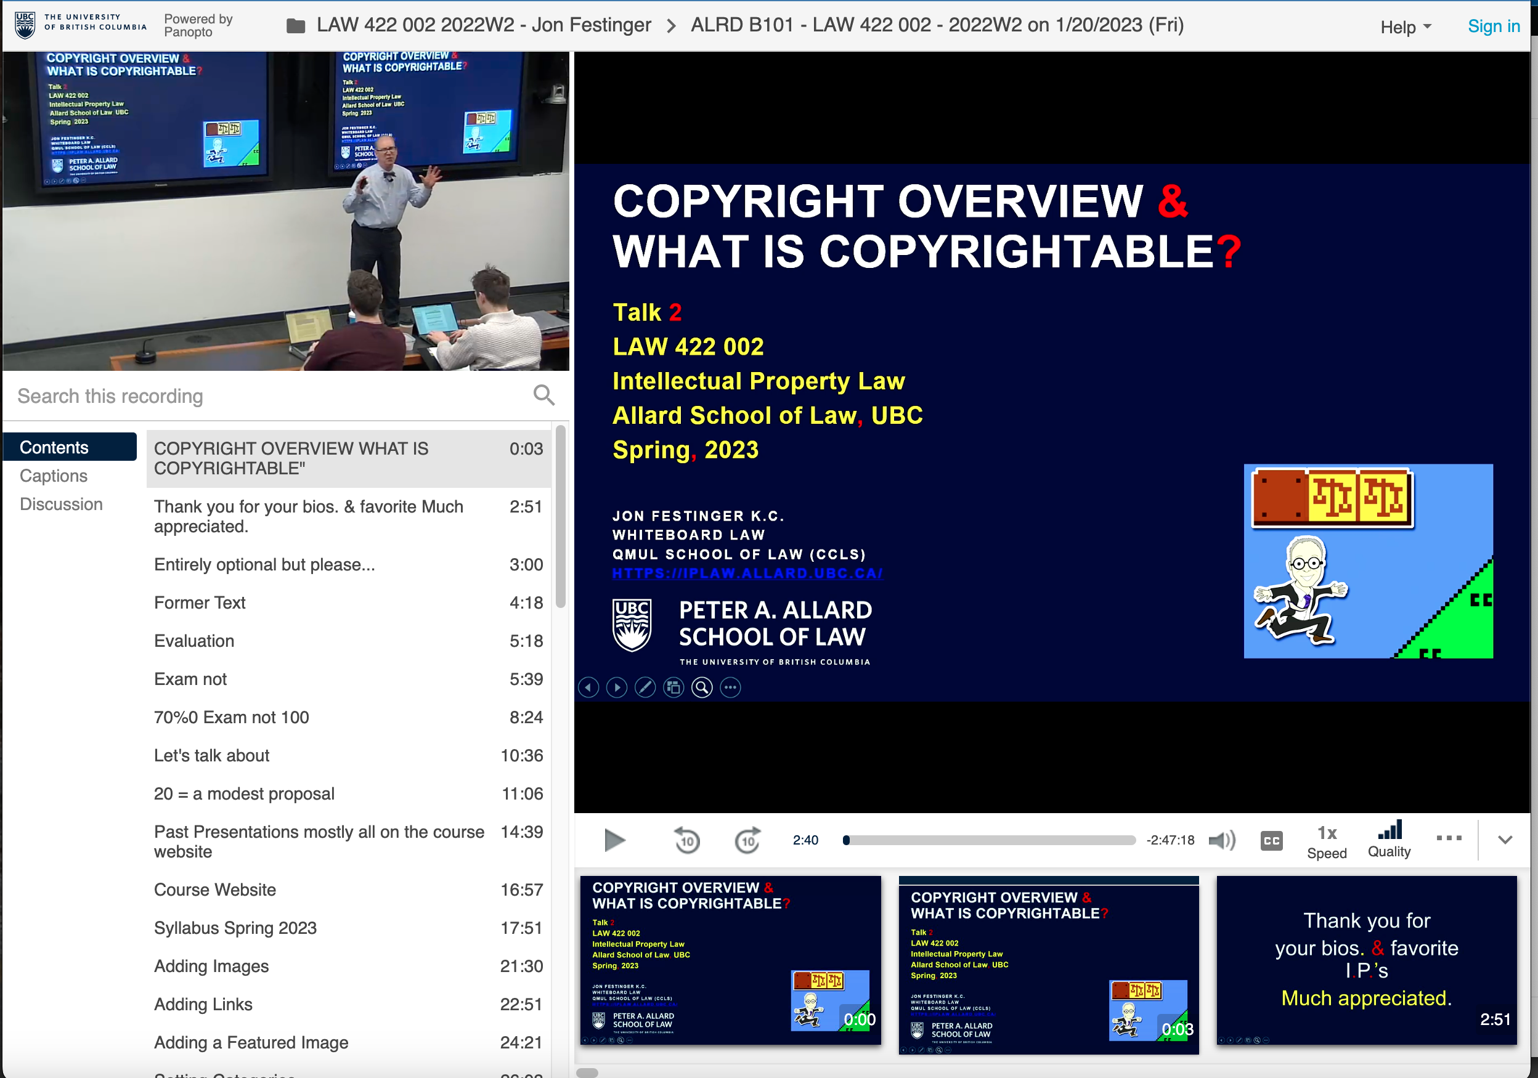Screen dimensions: 1538x1078
Task: Jump to 'Course Website' entry
Action: 348,890
